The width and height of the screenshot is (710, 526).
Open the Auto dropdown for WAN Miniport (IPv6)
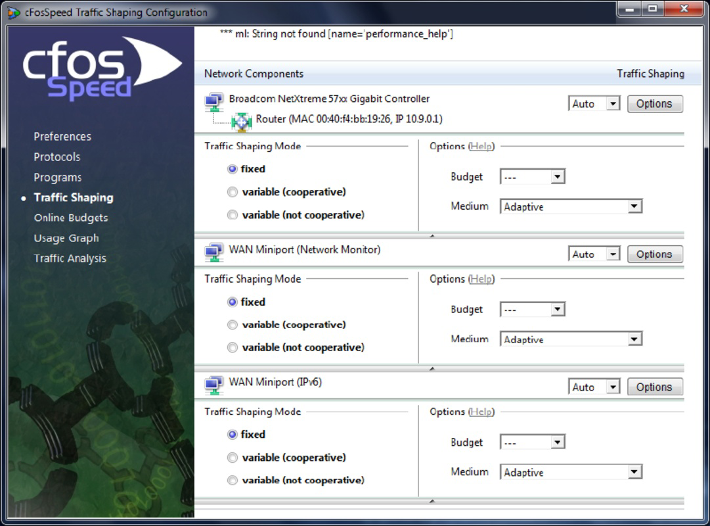point(593,387)
